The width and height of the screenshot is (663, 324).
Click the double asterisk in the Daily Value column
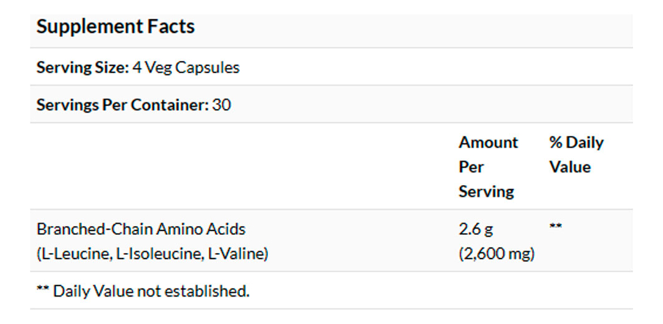555,227
